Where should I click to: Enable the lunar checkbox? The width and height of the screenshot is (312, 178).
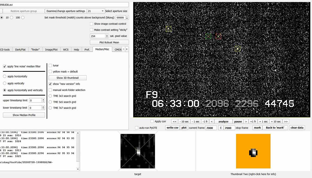[50, 66]
